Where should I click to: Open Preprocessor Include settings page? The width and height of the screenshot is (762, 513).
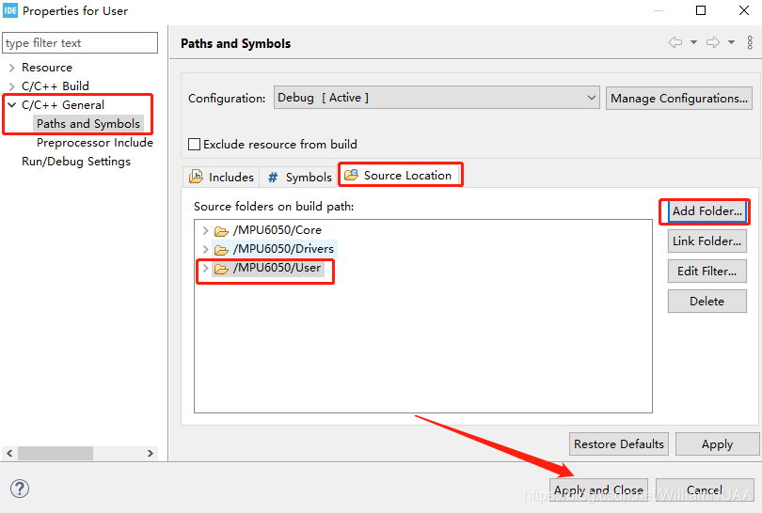coord(95,143)
